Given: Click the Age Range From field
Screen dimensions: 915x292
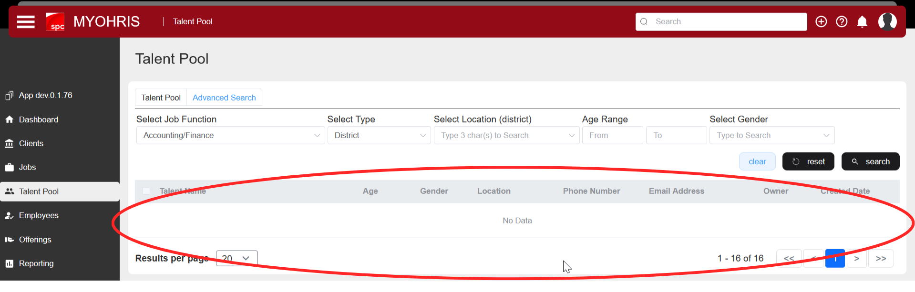Looking at the screenshot, I should [x=612, y=135].
